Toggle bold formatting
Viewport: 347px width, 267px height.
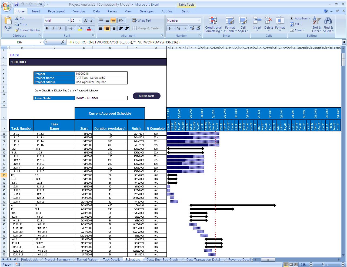46,28
